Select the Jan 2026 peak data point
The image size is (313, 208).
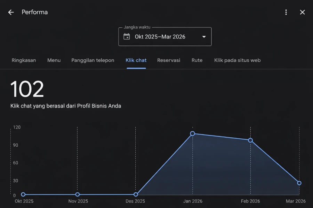[192, 133]
